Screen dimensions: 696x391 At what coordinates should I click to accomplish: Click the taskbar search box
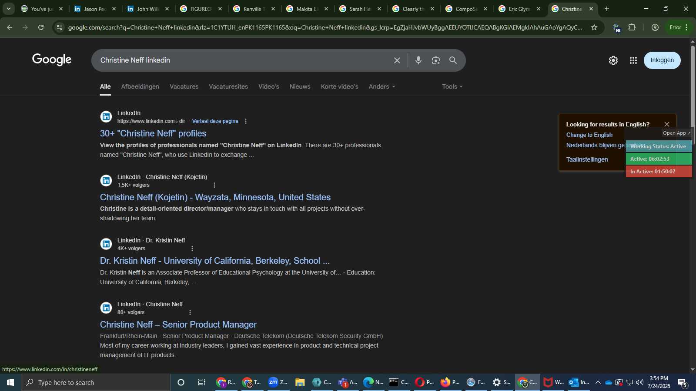tap(96, 382)
